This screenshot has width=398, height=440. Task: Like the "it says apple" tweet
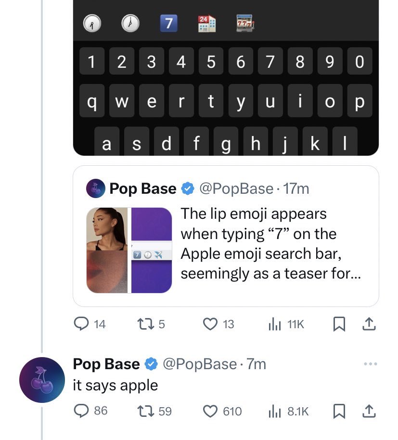coord(210,412)
